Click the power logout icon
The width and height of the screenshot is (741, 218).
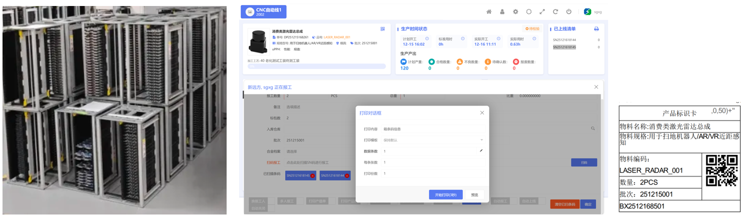coord(569,12)
